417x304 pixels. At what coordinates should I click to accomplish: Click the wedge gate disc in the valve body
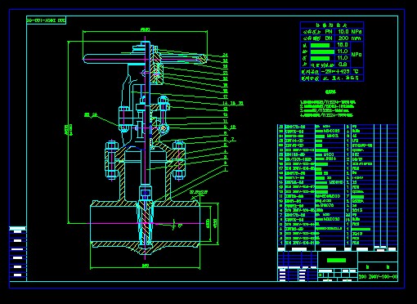click(x=145, y=224)
